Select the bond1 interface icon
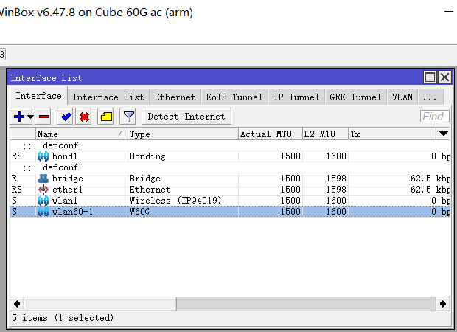Image resolution: width=457 pixels, height=332 pixels. tap(43, 156)
